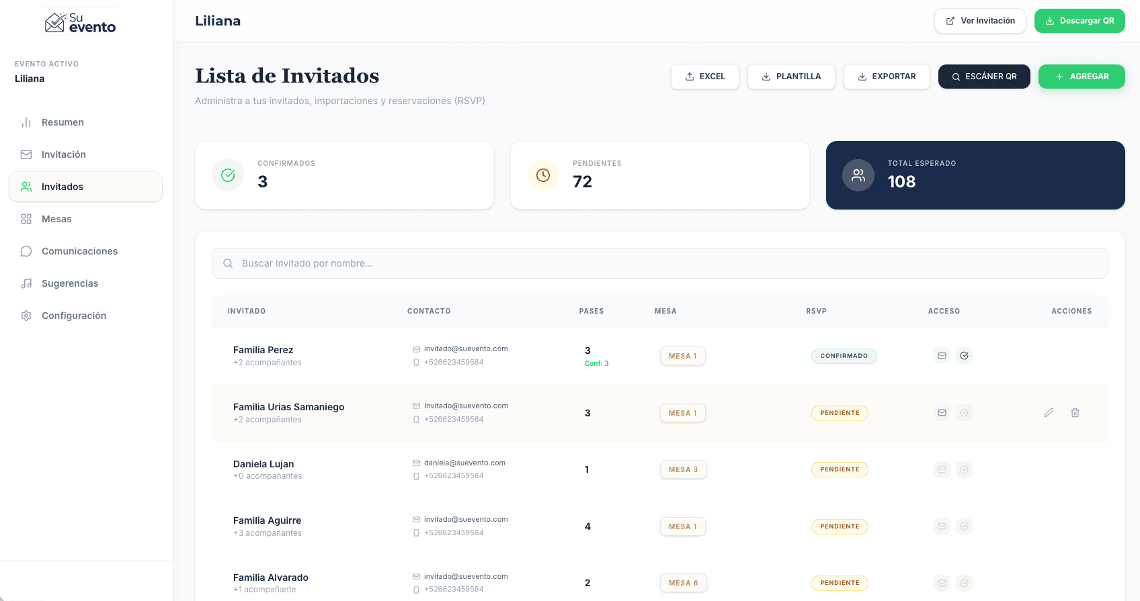Click the CONTACTO column header
1140x601 pixels.
(429, 311)
